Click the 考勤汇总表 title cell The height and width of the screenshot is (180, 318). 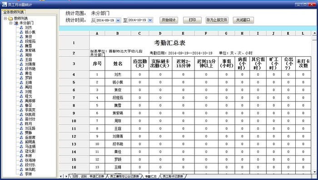point(170,43)
